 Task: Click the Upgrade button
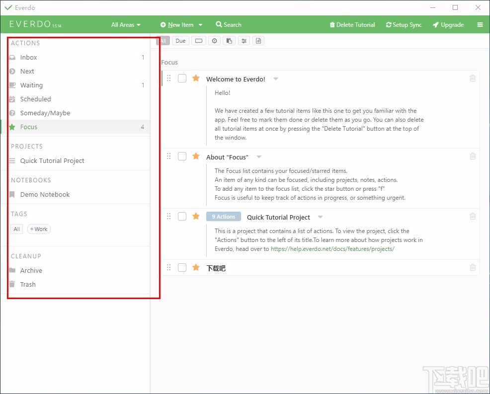pyautogui.click(x=448, y=25)
